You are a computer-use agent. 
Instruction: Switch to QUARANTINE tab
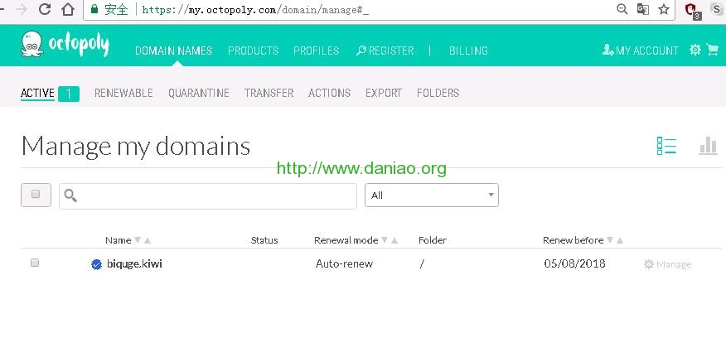pyautogui.click(x=199, y=93)
